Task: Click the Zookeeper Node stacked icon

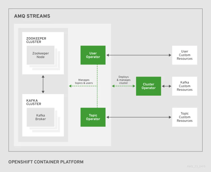Action: click(40, 55)
